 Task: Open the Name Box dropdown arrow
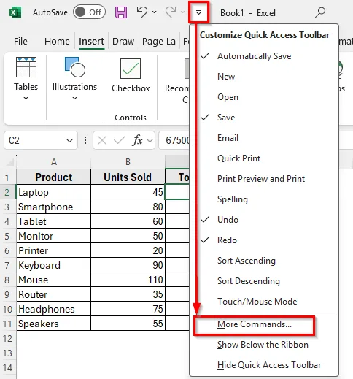pos(69,140)
